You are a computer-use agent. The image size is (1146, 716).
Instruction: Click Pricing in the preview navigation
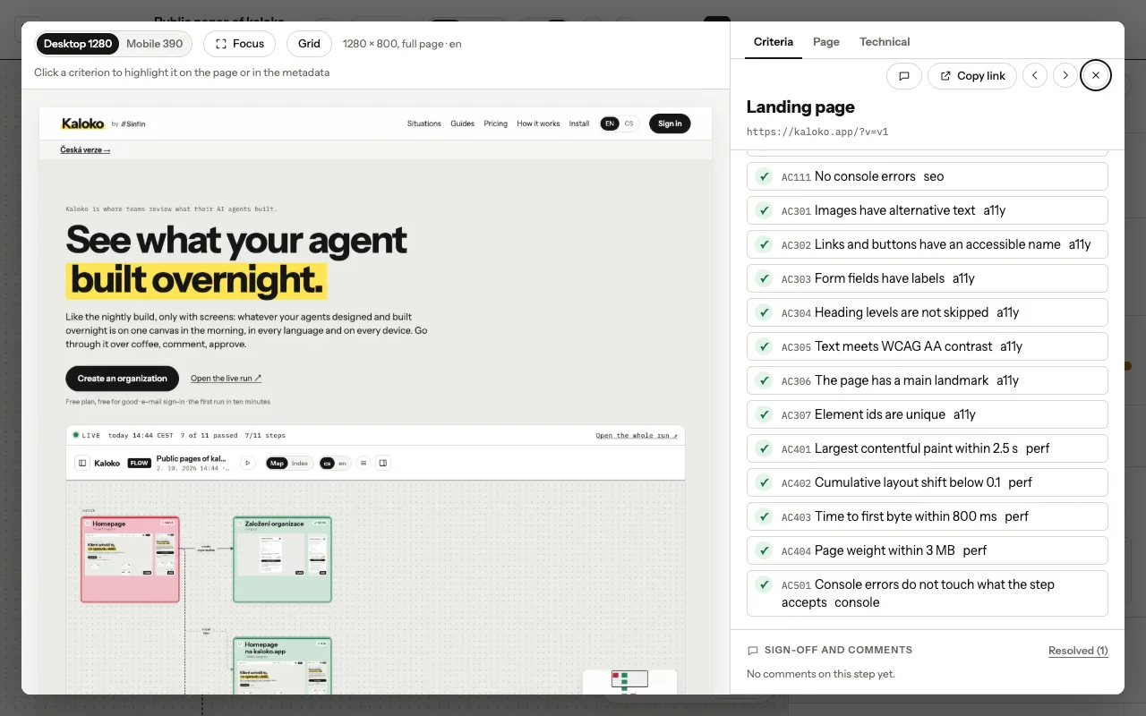coord(495,124)
